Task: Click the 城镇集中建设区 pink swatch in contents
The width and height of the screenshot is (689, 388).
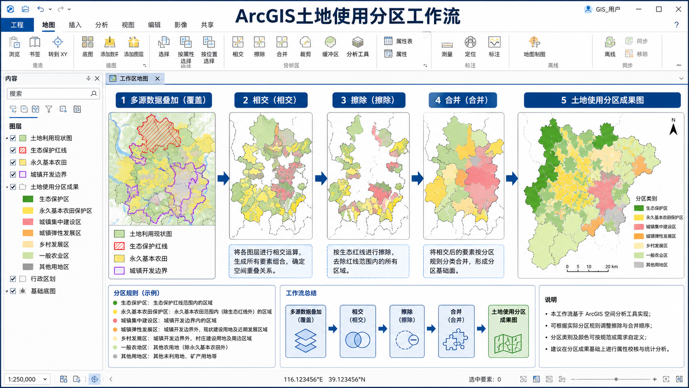Action: pyautogui.click(x=28, y=222)
